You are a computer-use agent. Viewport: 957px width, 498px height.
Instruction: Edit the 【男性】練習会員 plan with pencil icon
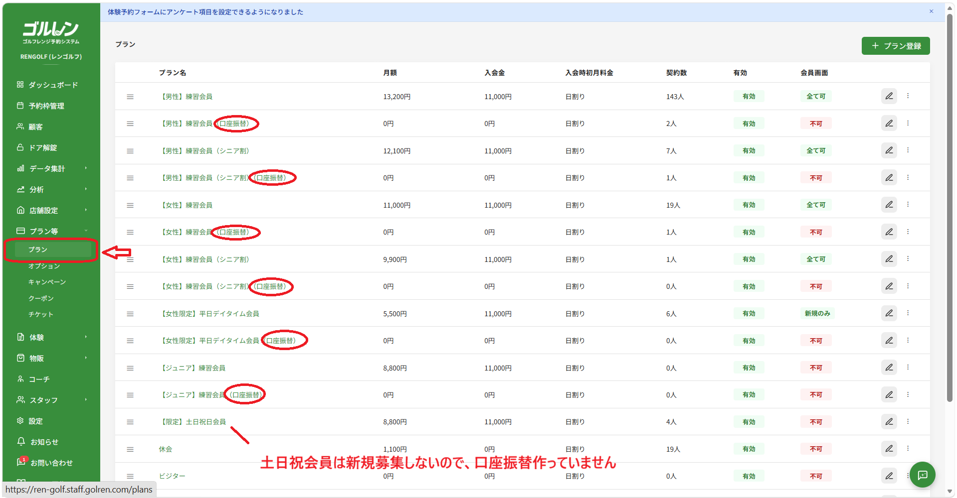pos(889,96)
